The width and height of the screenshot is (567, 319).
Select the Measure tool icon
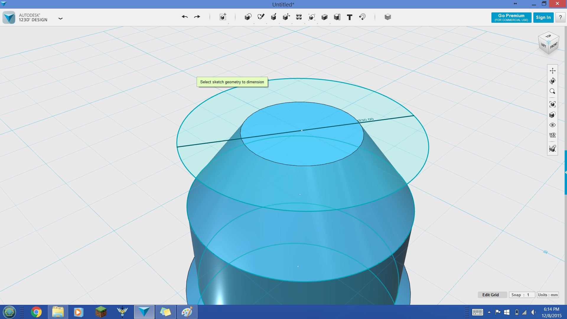(x=337, y=17)
